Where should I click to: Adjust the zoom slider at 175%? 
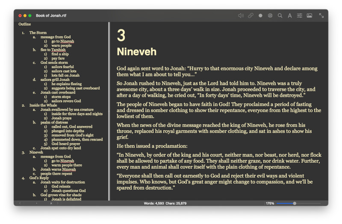tap(295, 204)
